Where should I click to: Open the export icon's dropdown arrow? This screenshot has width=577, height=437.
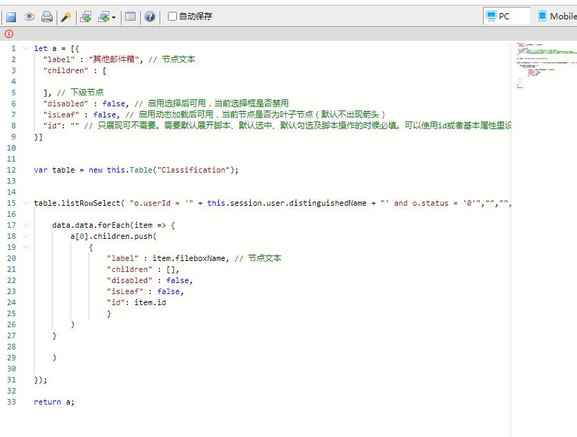click(114, 17)
